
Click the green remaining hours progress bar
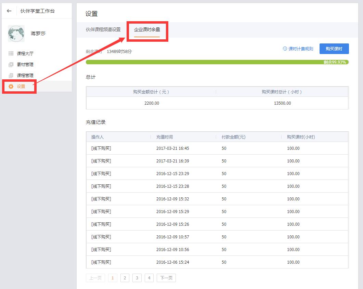click(x=217, y=62)
